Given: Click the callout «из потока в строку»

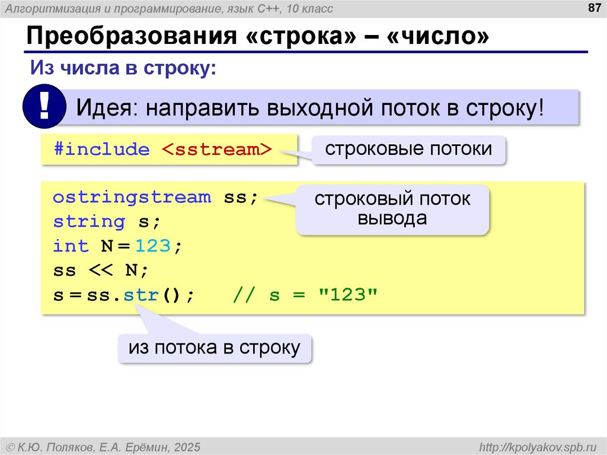Looking at the screenshot, I should [x=215, y=348].
